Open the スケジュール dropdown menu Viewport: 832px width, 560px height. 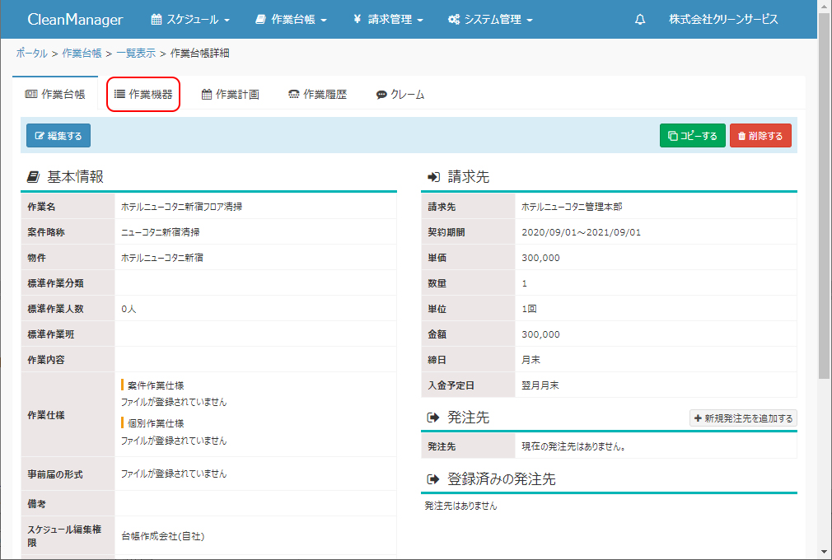point(190,20)
